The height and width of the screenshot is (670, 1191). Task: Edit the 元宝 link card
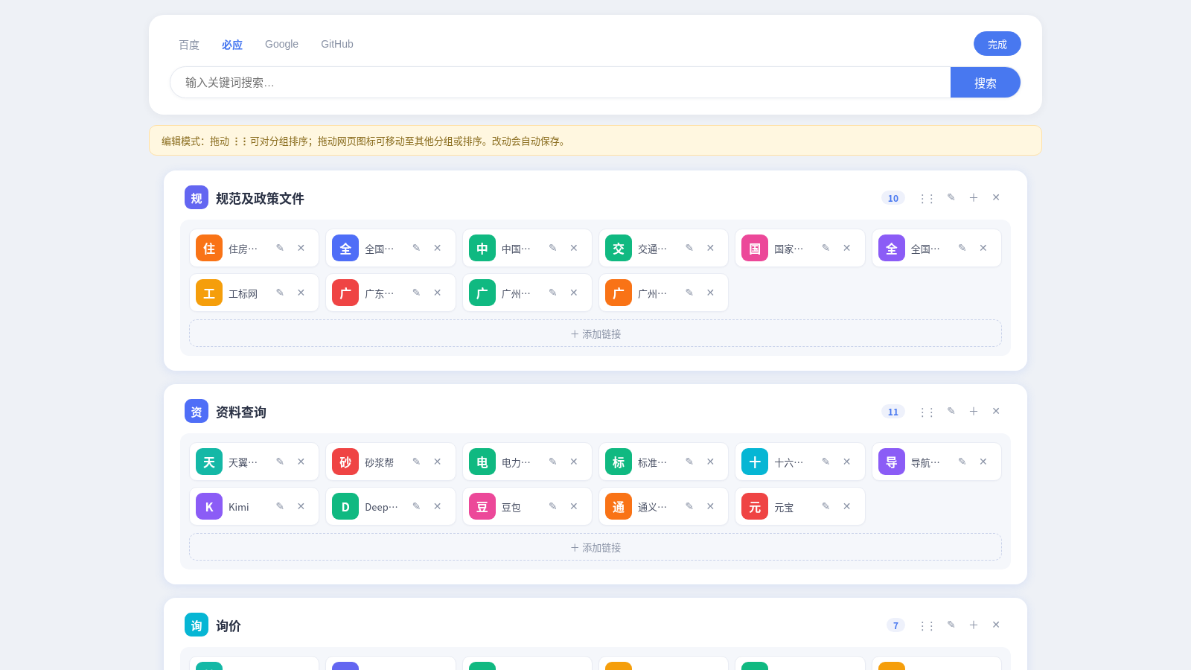[826, 506]
